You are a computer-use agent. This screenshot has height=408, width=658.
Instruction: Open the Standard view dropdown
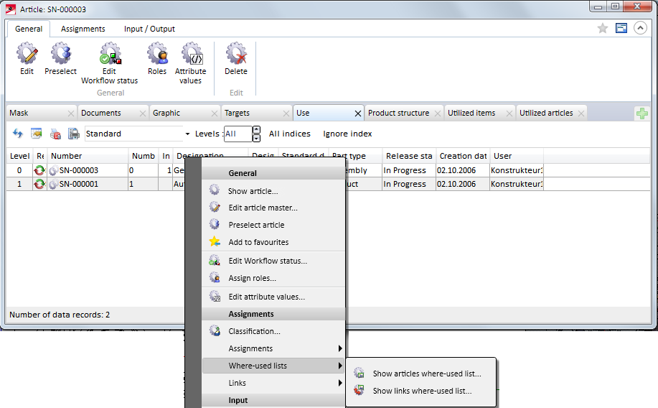(187, 134)
